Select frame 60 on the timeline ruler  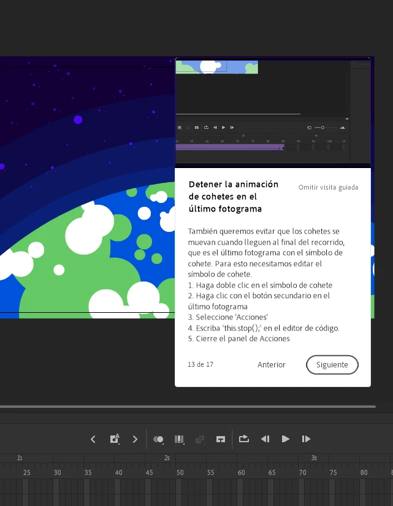(x=241, y=472)
